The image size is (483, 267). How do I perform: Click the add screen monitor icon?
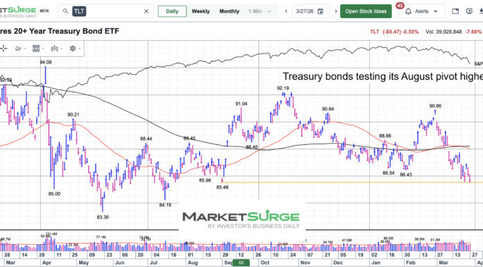pos(469,11)
